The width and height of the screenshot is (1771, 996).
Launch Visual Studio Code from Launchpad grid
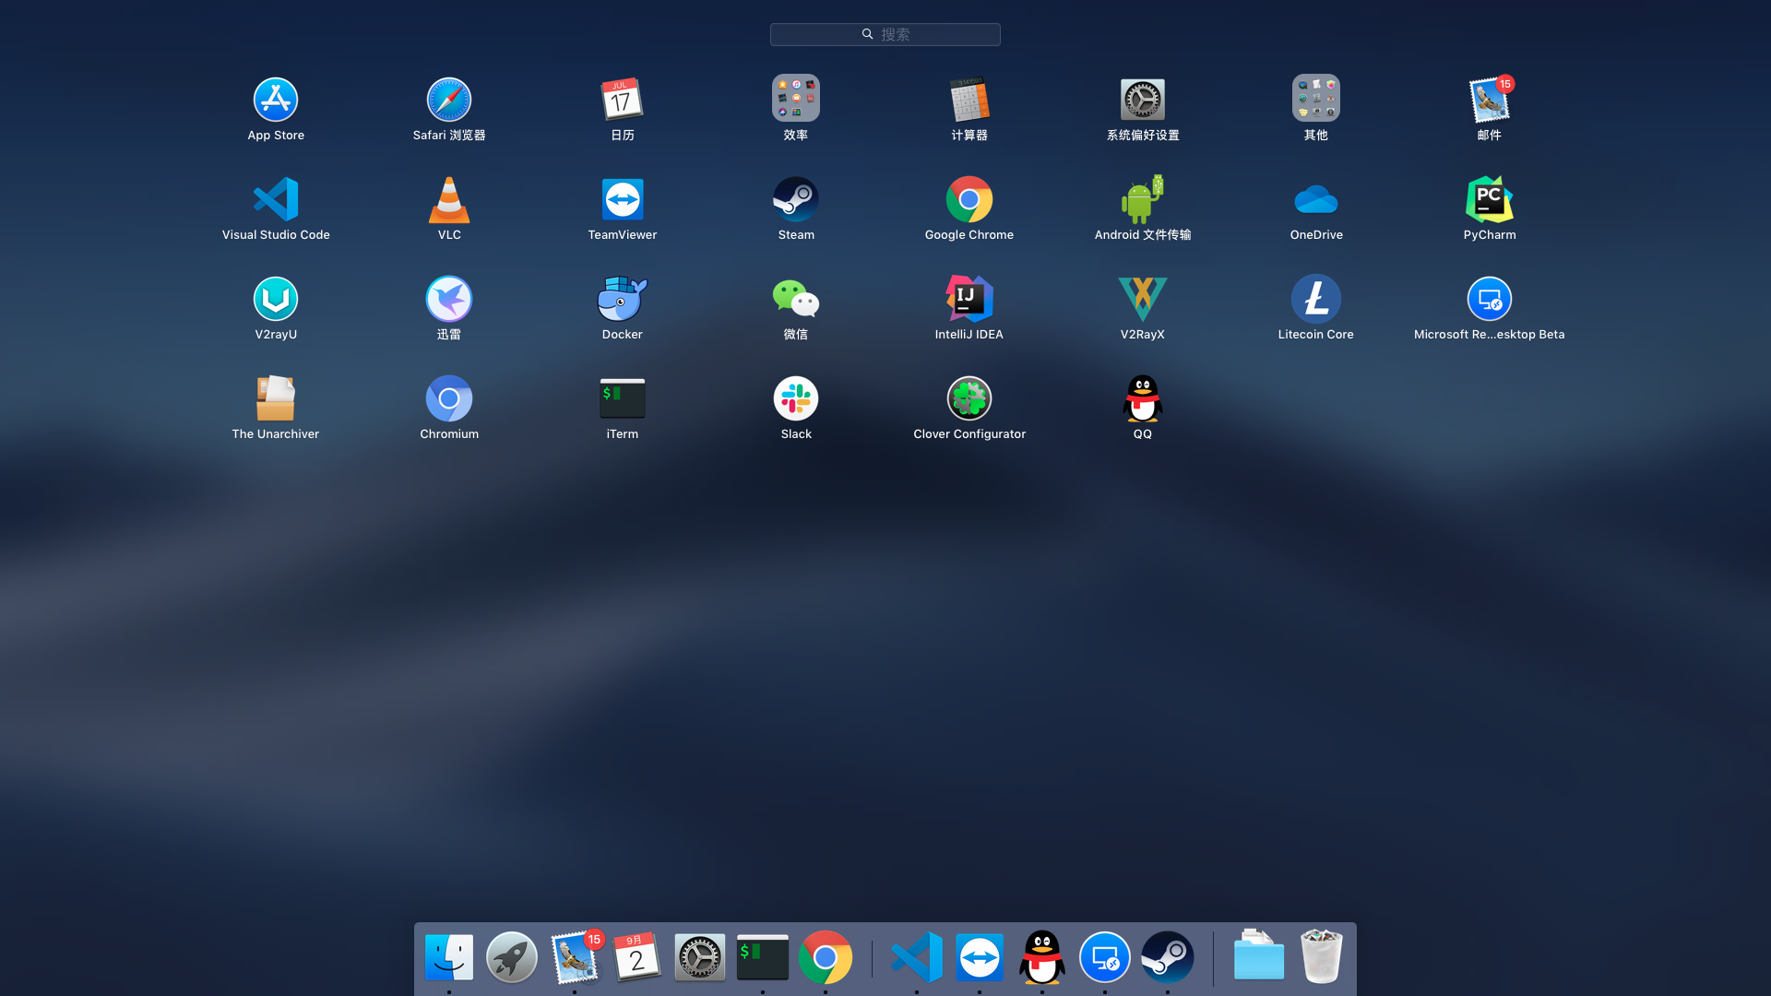point(276,199)
